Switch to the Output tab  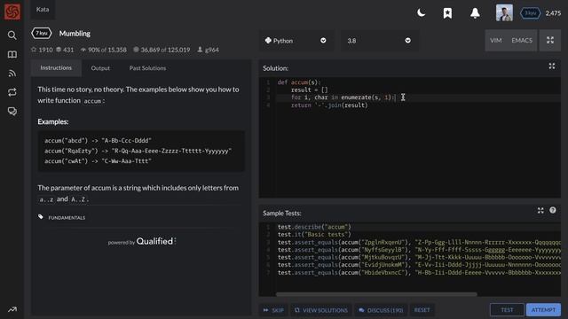coord(100,68)
